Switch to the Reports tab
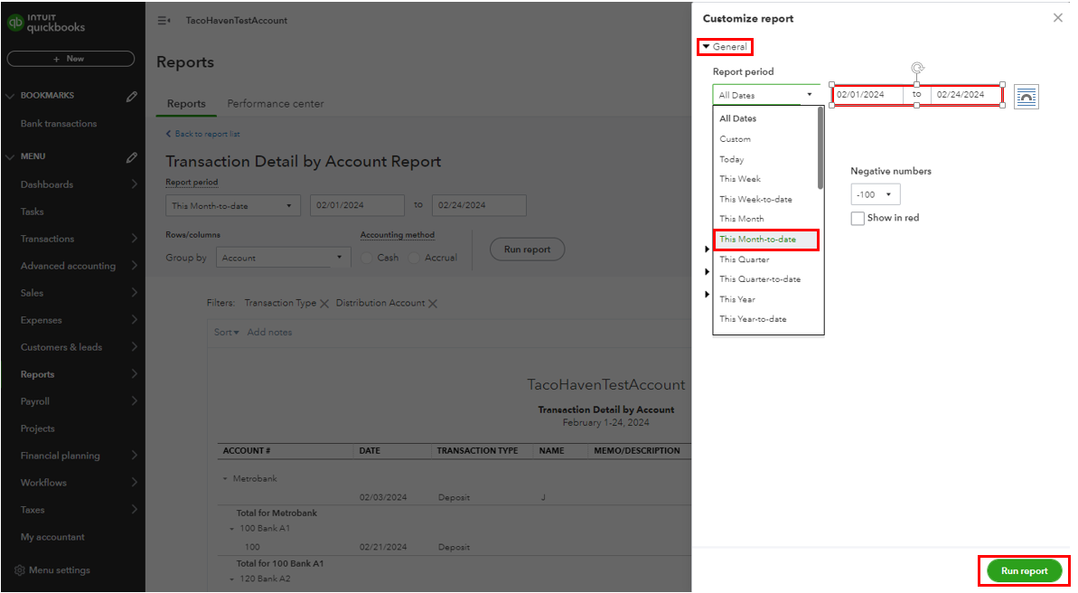Viewport: 1078px width, 593px height. (186, 104)
